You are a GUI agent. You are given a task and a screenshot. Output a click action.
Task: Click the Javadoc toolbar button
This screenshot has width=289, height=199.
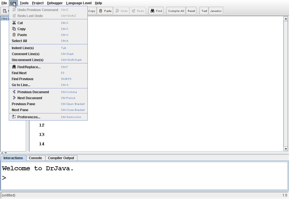[216, 11]
